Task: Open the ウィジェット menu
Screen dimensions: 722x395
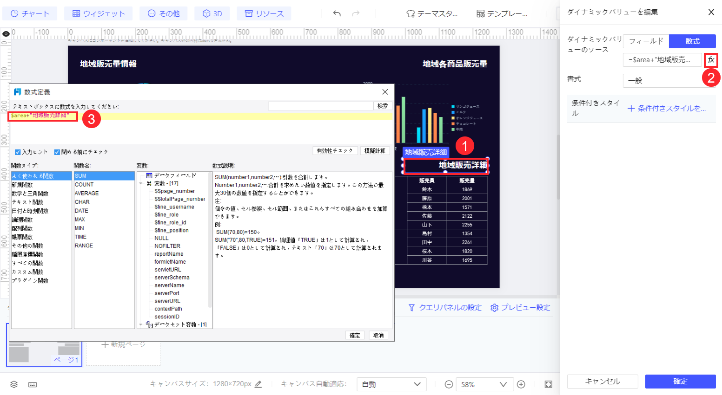Action: click(99, 13)
